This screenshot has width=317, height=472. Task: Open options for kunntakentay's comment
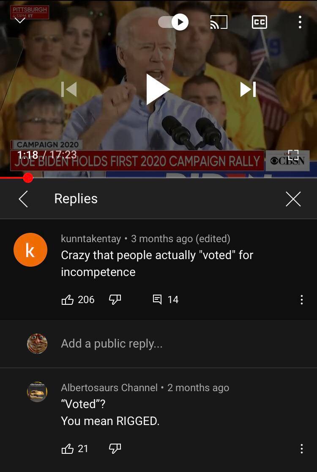point(302,300)
